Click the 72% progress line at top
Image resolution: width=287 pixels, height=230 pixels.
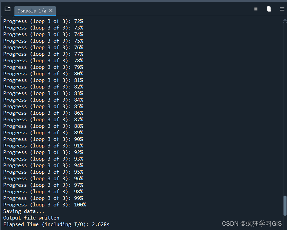tap(43, 21)
